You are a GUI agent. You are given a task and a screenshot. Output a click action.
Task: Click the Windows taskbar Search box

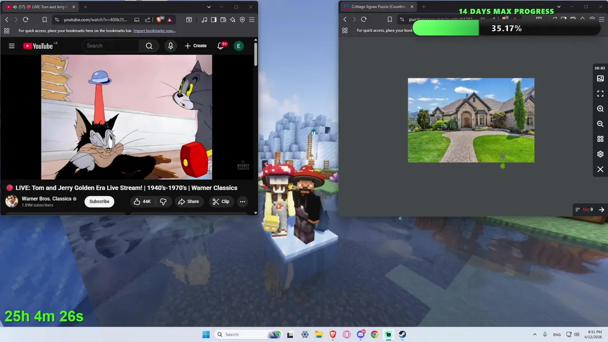248,334
